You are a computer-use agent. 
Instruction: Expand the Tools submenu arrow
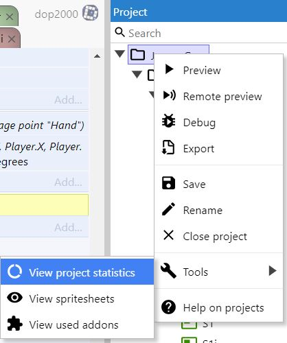coord(272,271)
